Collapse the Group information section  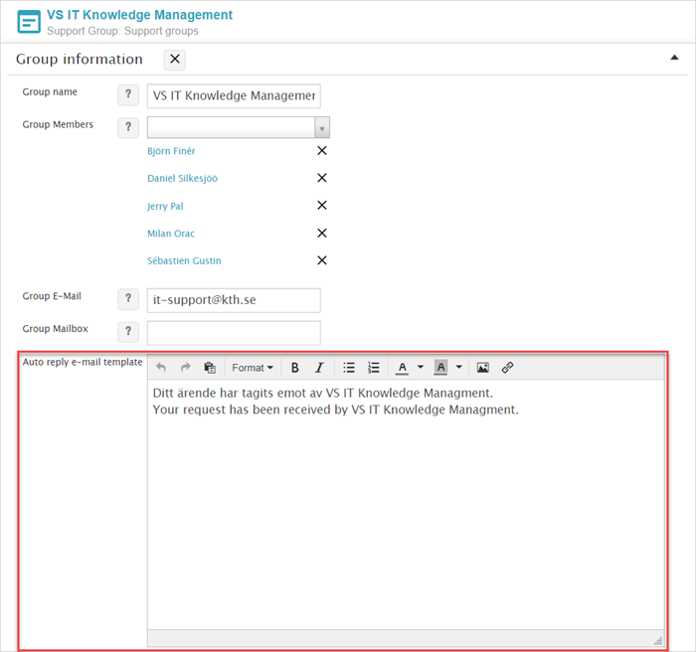(x=674, y=58)
